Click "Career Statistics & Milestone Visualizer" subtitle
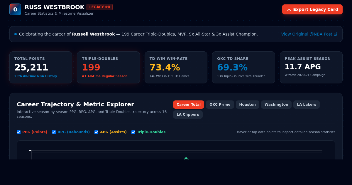 (x=59, y=14)
